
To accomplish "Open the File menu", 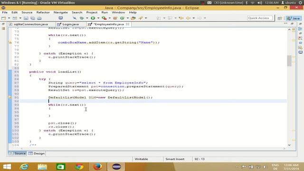I will pos(5,12).
